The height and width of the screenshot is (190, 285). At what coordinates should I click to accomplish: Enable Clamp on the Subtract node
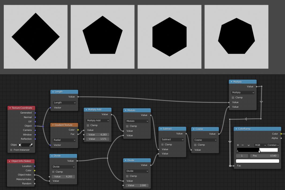coord(162,144)
